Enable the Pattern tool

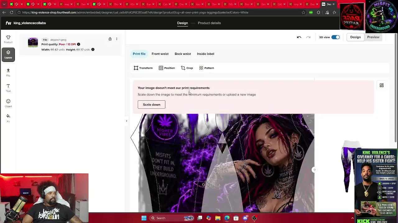(x=206, y=68)
